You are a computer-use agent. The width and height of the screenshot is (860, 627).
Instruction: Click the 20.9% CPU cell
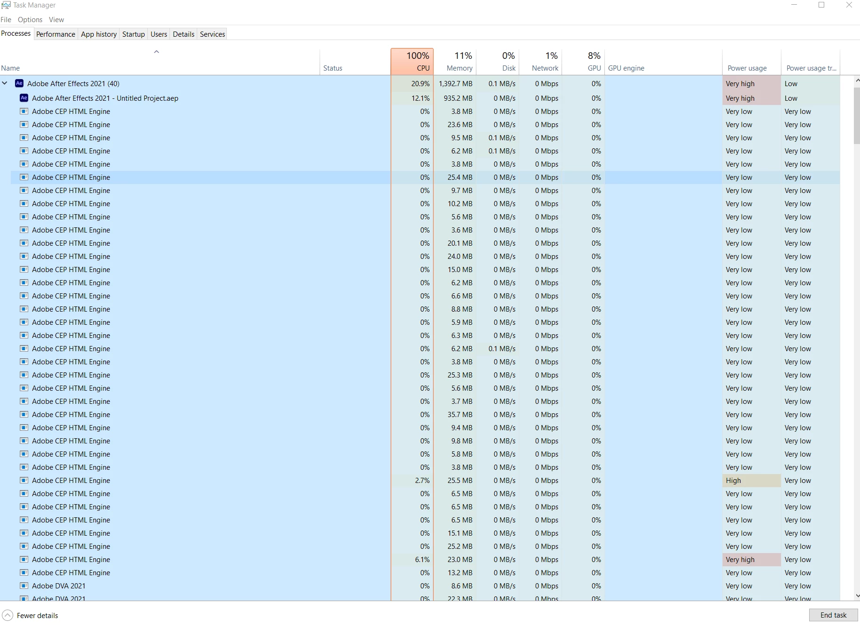412,84
